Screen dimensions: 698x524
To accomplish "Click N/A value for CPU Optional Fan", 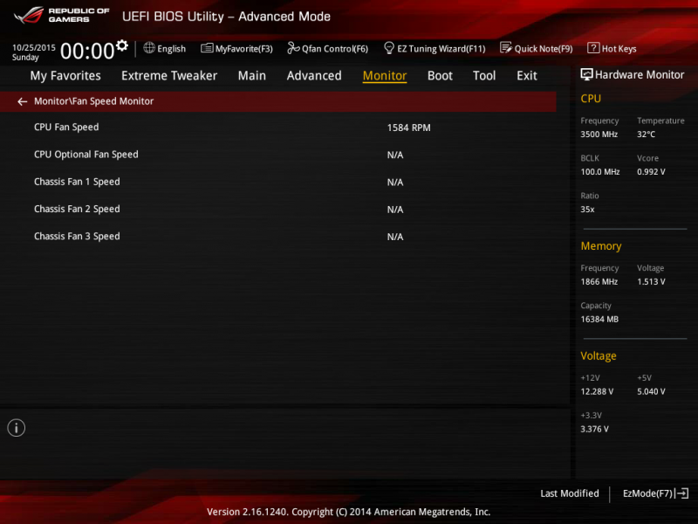I will 395,155.
